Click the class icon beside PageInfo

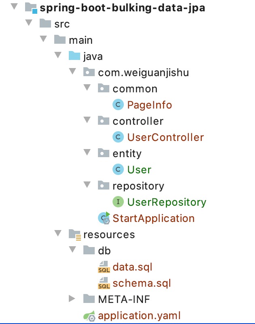pyautogui.click(x=118, y=104)
